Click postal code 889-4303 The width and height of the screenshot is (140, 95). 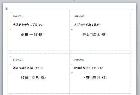click(x=79, y=16)
